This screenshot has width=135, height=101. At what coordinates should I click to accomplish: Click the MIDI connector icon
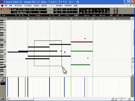(x=88, y=11)
